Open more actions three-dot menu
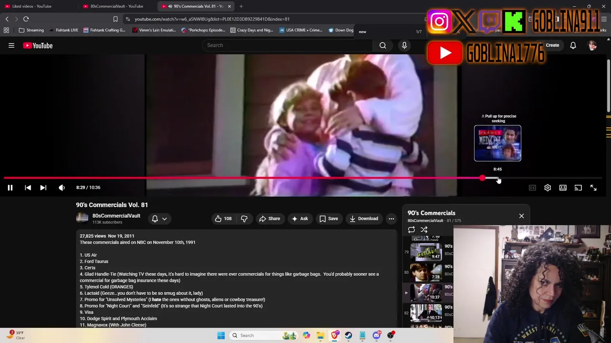The image size is (611, 343). coord(391,219)
